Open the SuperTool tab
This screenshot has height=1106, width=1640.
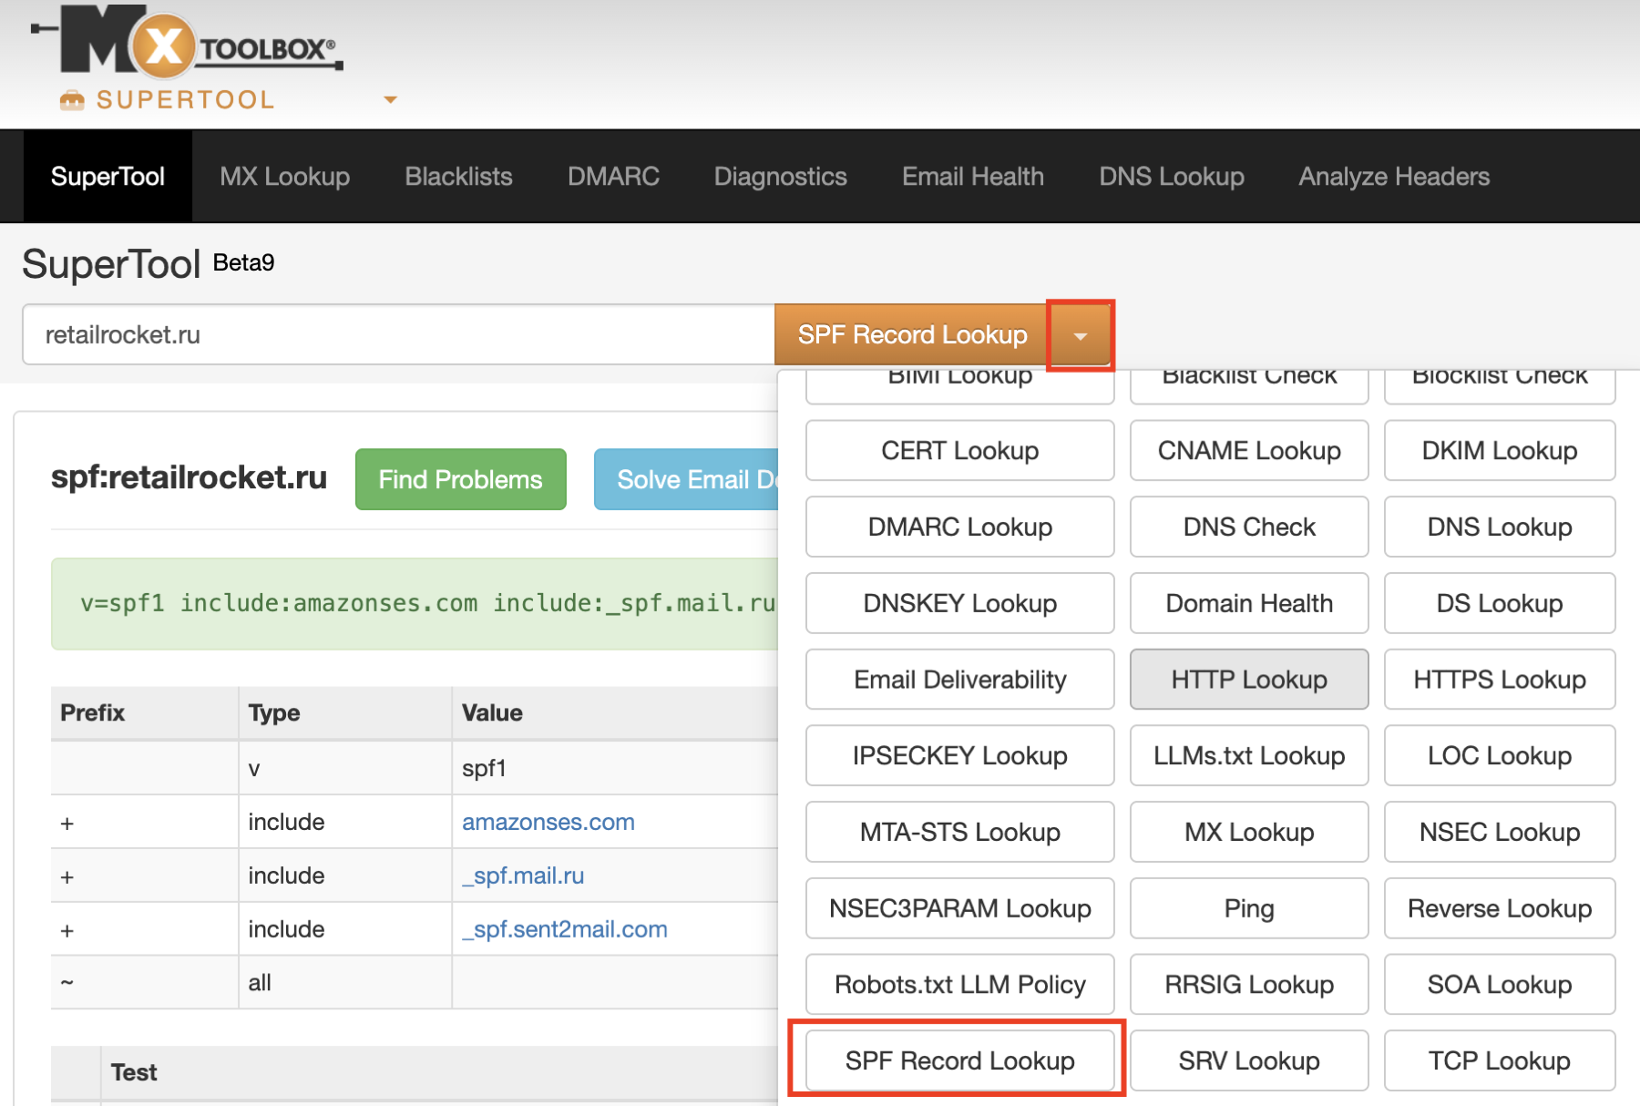click(108, 176)
